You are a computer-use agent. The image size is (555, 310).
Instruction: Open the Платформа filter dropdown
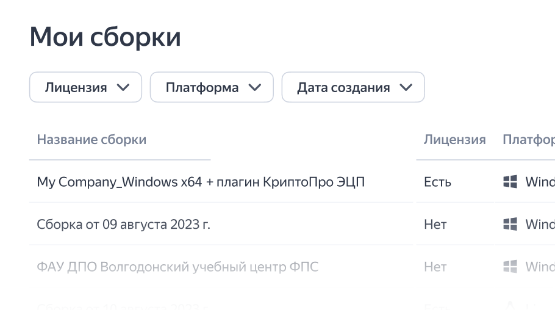pyautogui.click(x=212, y=87)
